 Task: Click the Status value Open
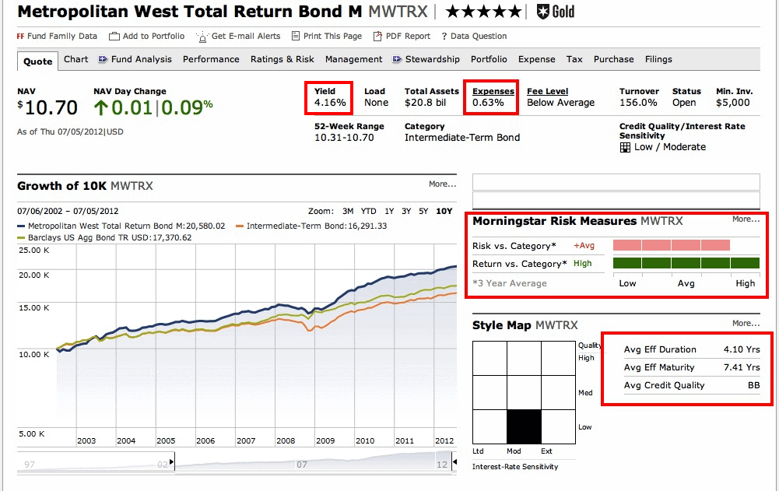click(x=684, y=103)
